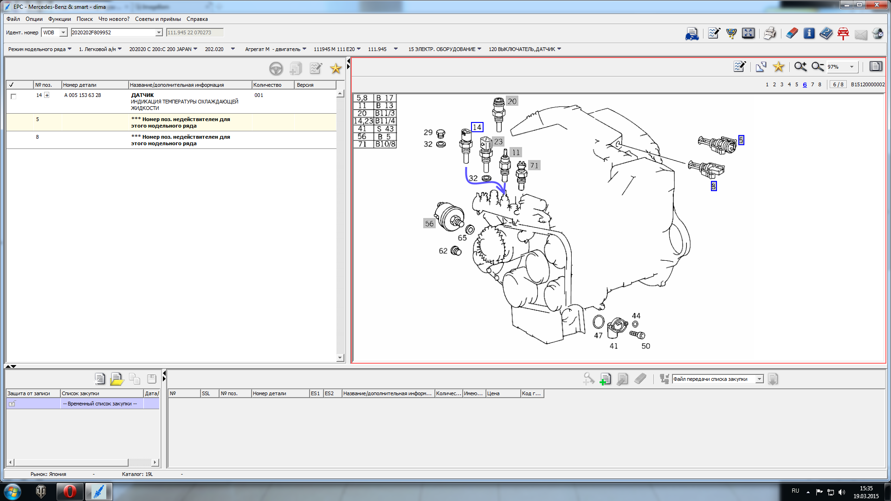The height and width of the screenshot is (501, 891).
Task: Click the red car icon in the top toolbar
Action: (843, 33)
